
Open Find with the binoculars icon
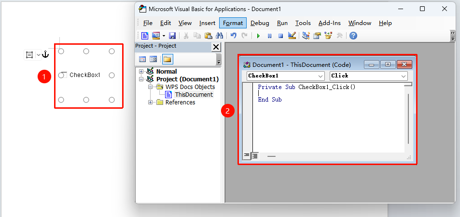(x=220, y=36)
